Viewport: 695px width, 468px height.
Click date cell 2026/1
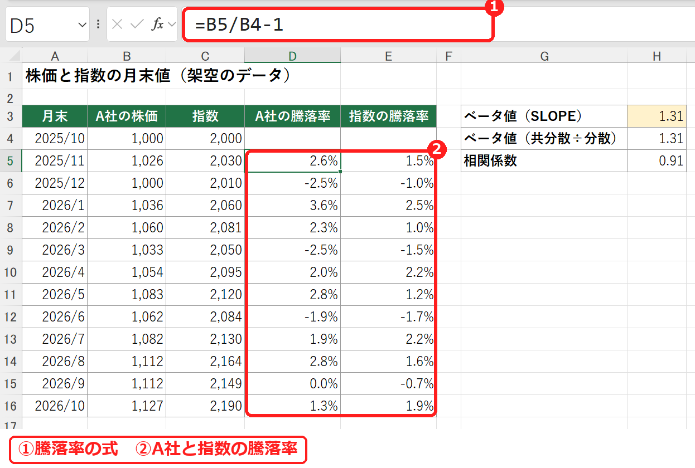tap(55, 206)
